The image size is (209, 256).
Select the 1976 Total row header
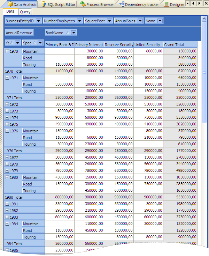click(24, 151)
